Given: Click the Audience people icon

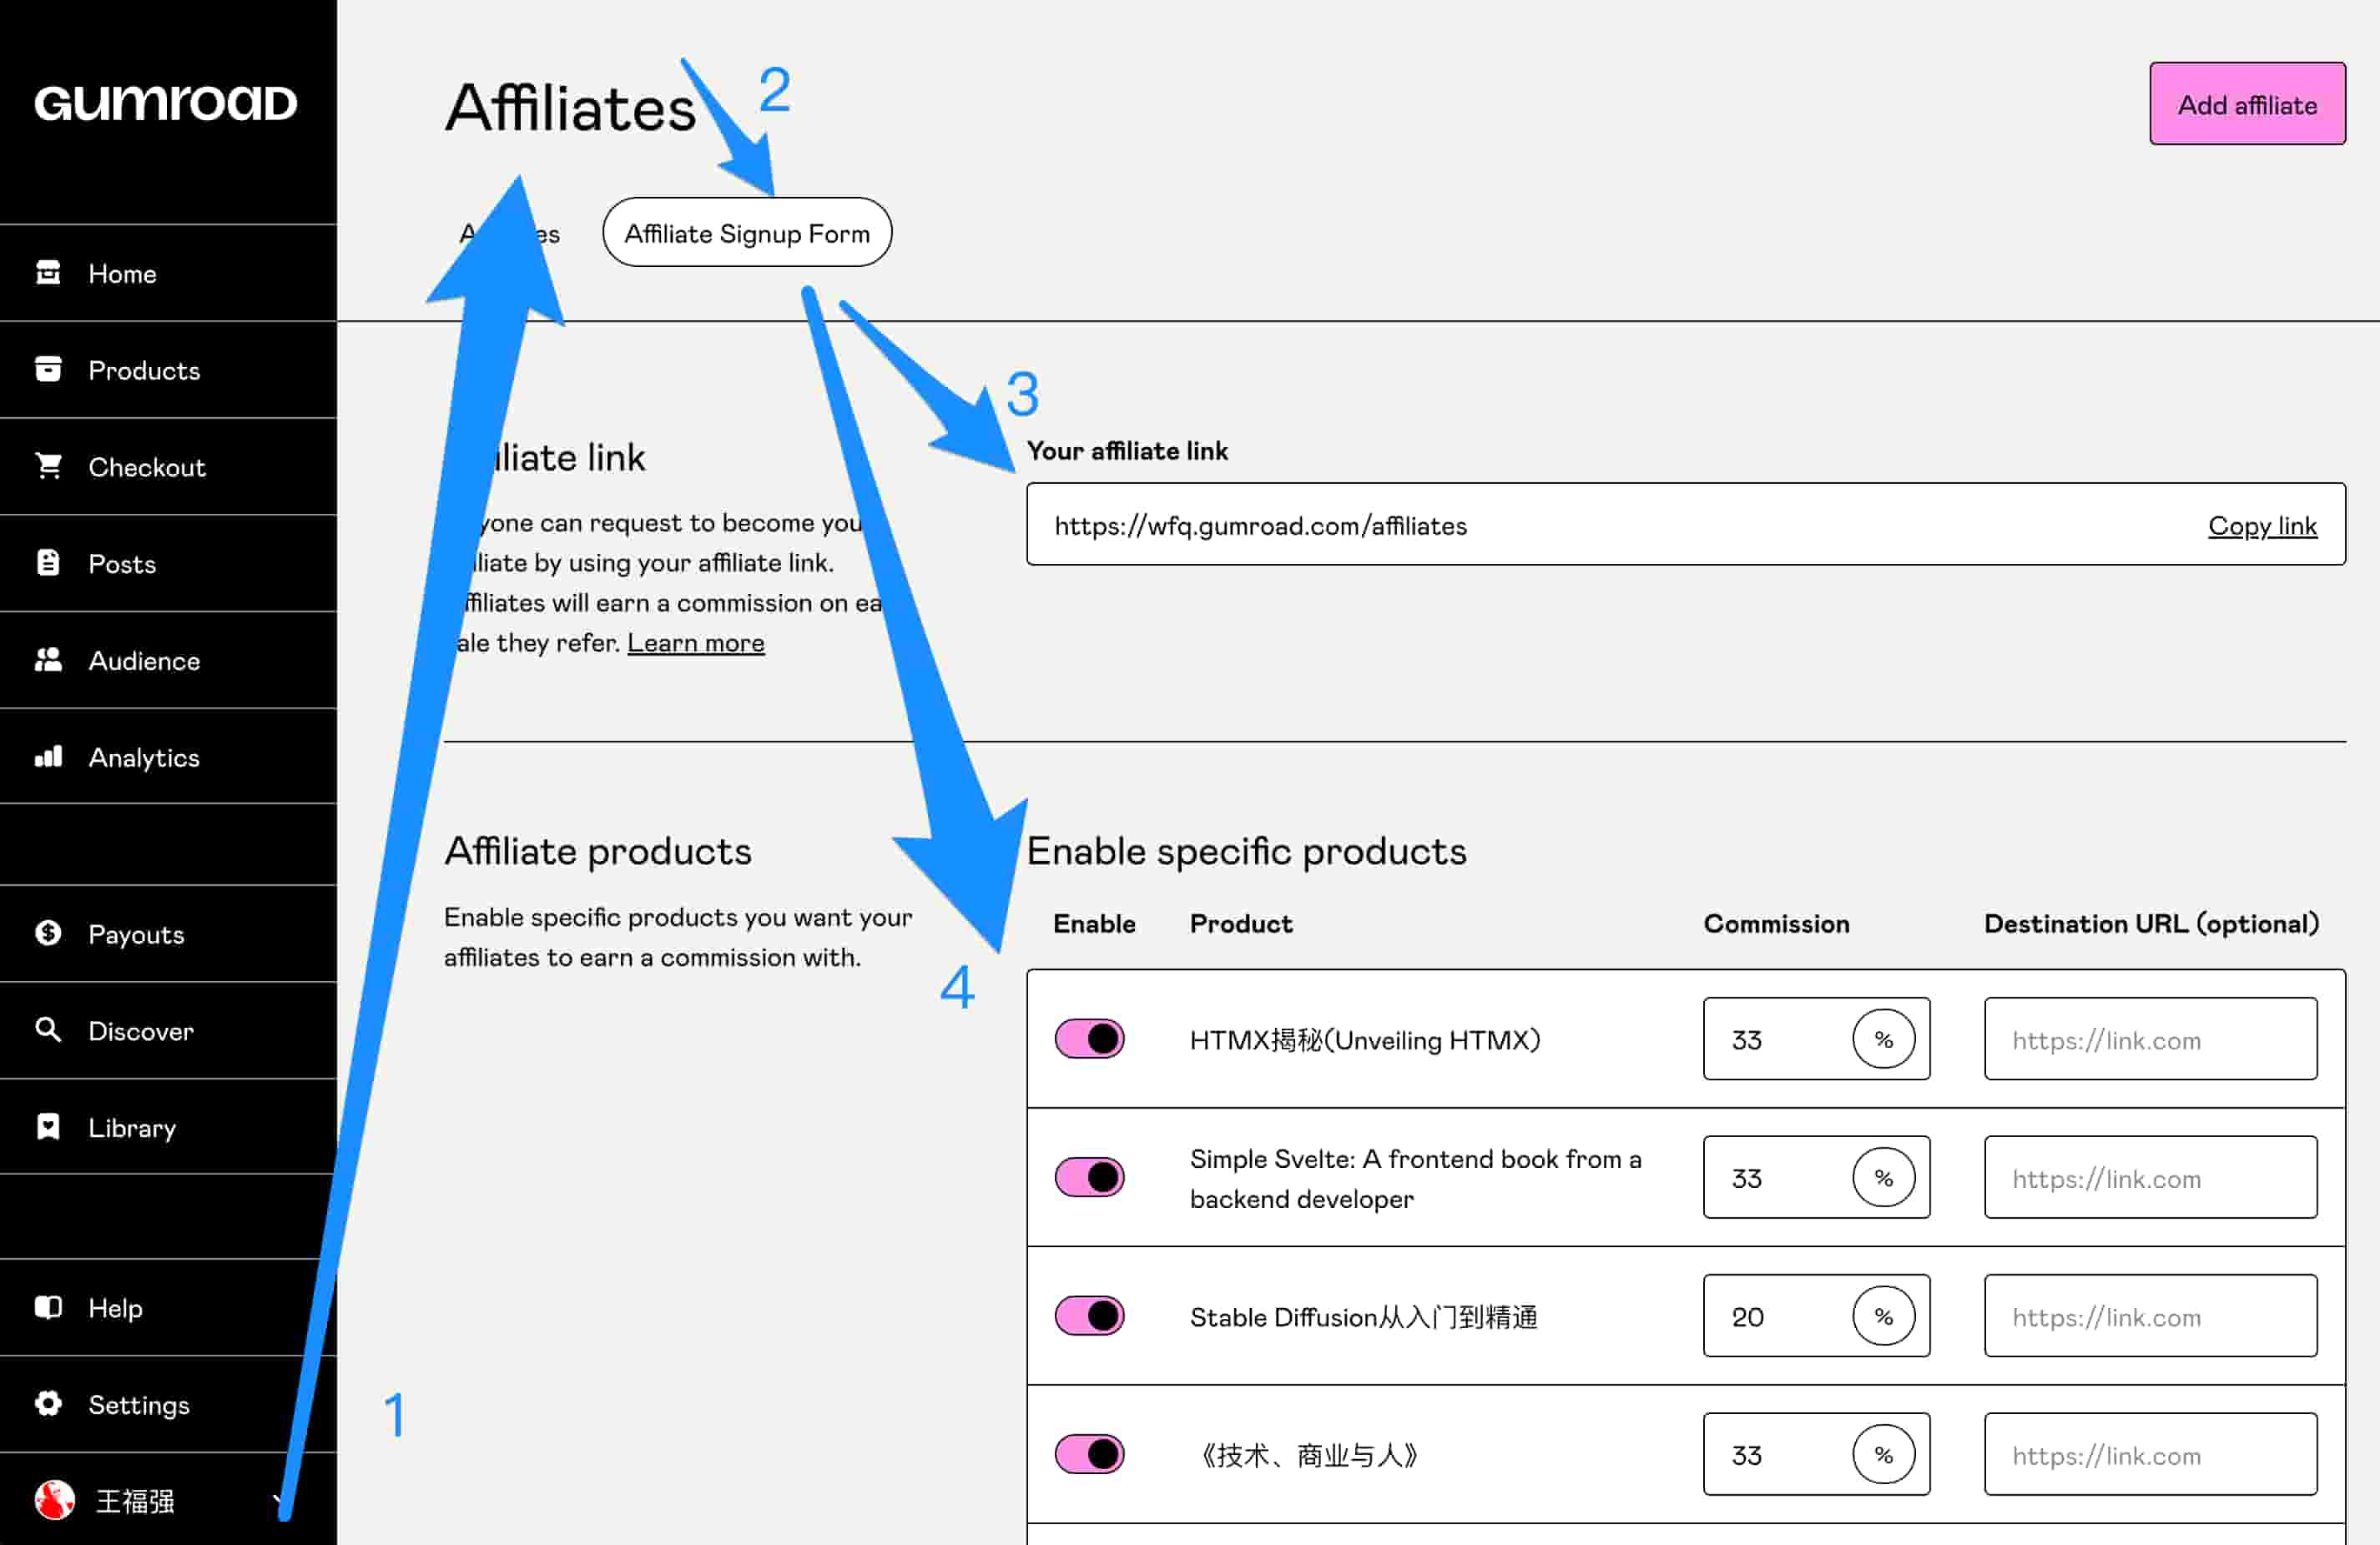Looking at the screenshot, I should point(48,660).
